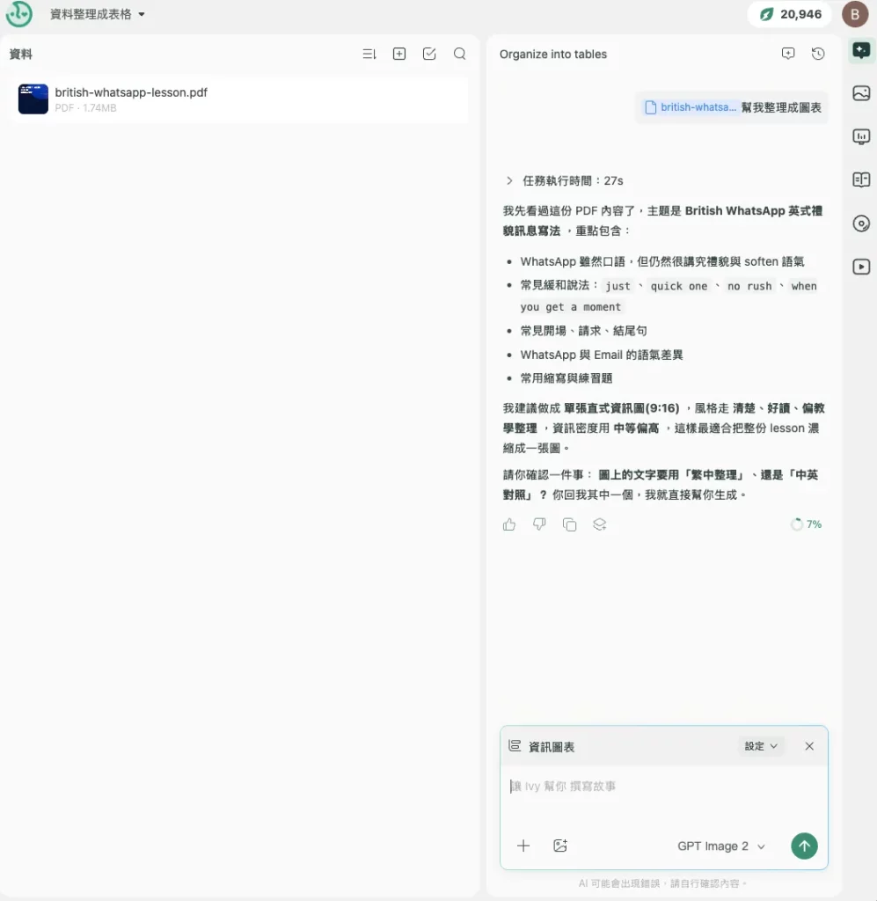This screenshot has width=877, height=901.
Task: Close the 資訊圖表 mode with X
Action: click(x=809, y=746)
